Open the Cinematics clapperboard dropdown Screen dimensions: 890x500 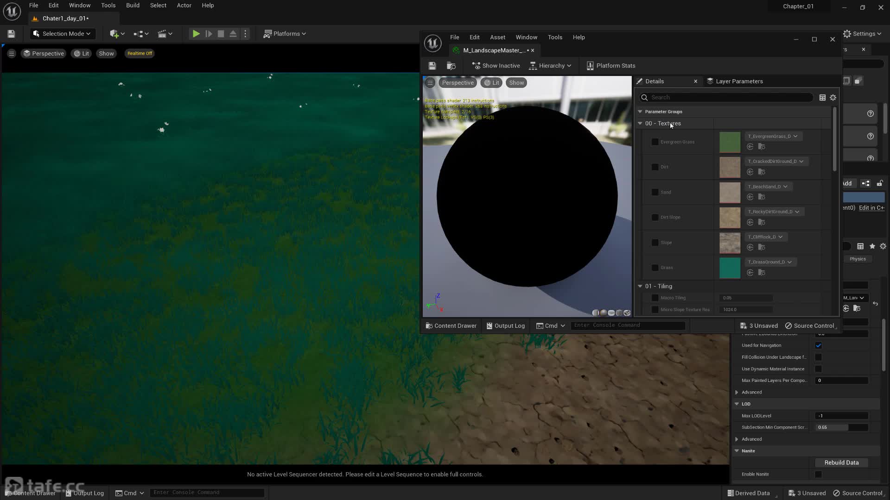[x=165, y=34]
